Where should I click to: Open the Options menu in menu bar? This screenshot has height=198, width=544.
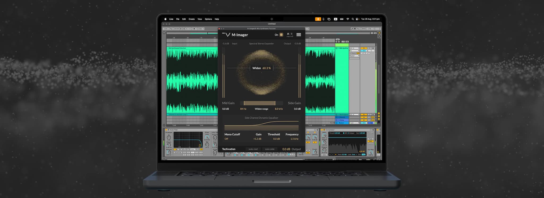pos(208,19)
